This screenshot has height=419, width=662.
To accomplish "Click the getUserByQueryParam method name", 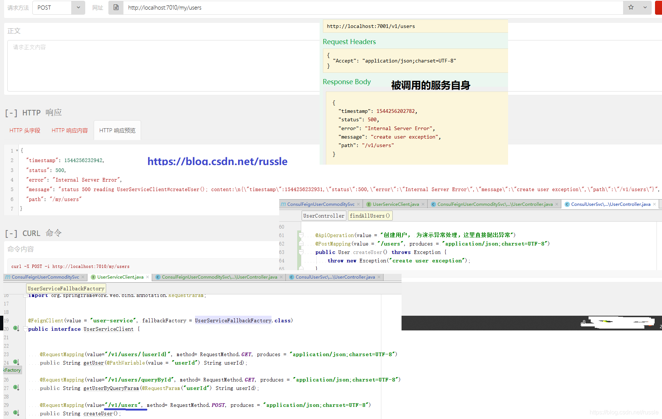I will coord(111,388).
